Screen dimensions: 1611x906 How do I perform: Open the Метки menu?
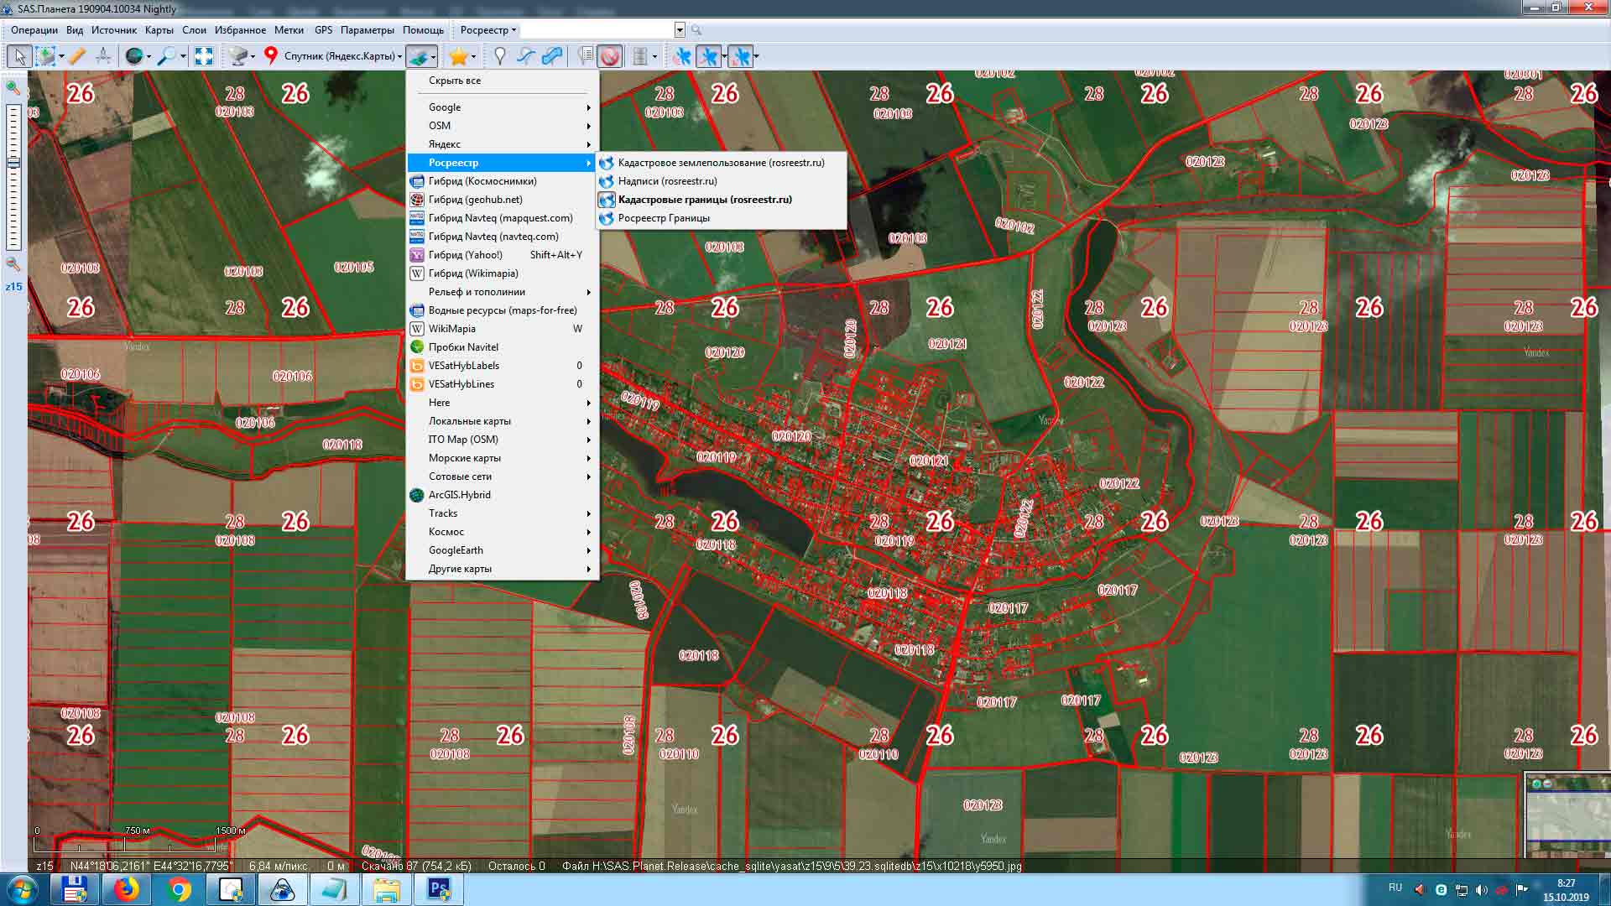[x=289, y=30]
